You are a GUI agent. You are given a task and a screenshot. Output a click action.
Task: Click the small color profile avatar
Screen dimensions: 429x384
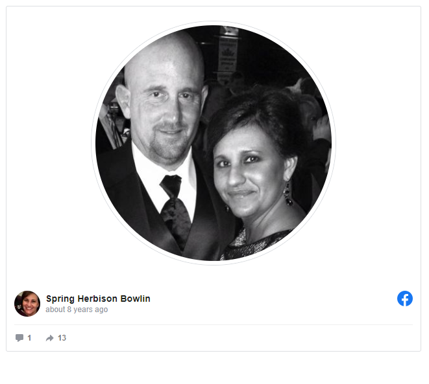pos(27,304)
